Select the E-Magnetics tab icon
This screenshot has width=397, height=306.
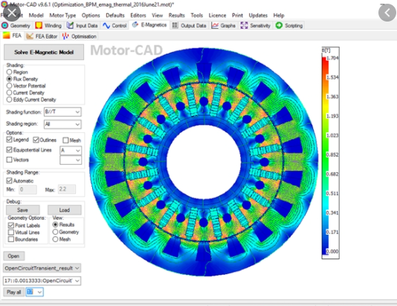coord(135,25)
